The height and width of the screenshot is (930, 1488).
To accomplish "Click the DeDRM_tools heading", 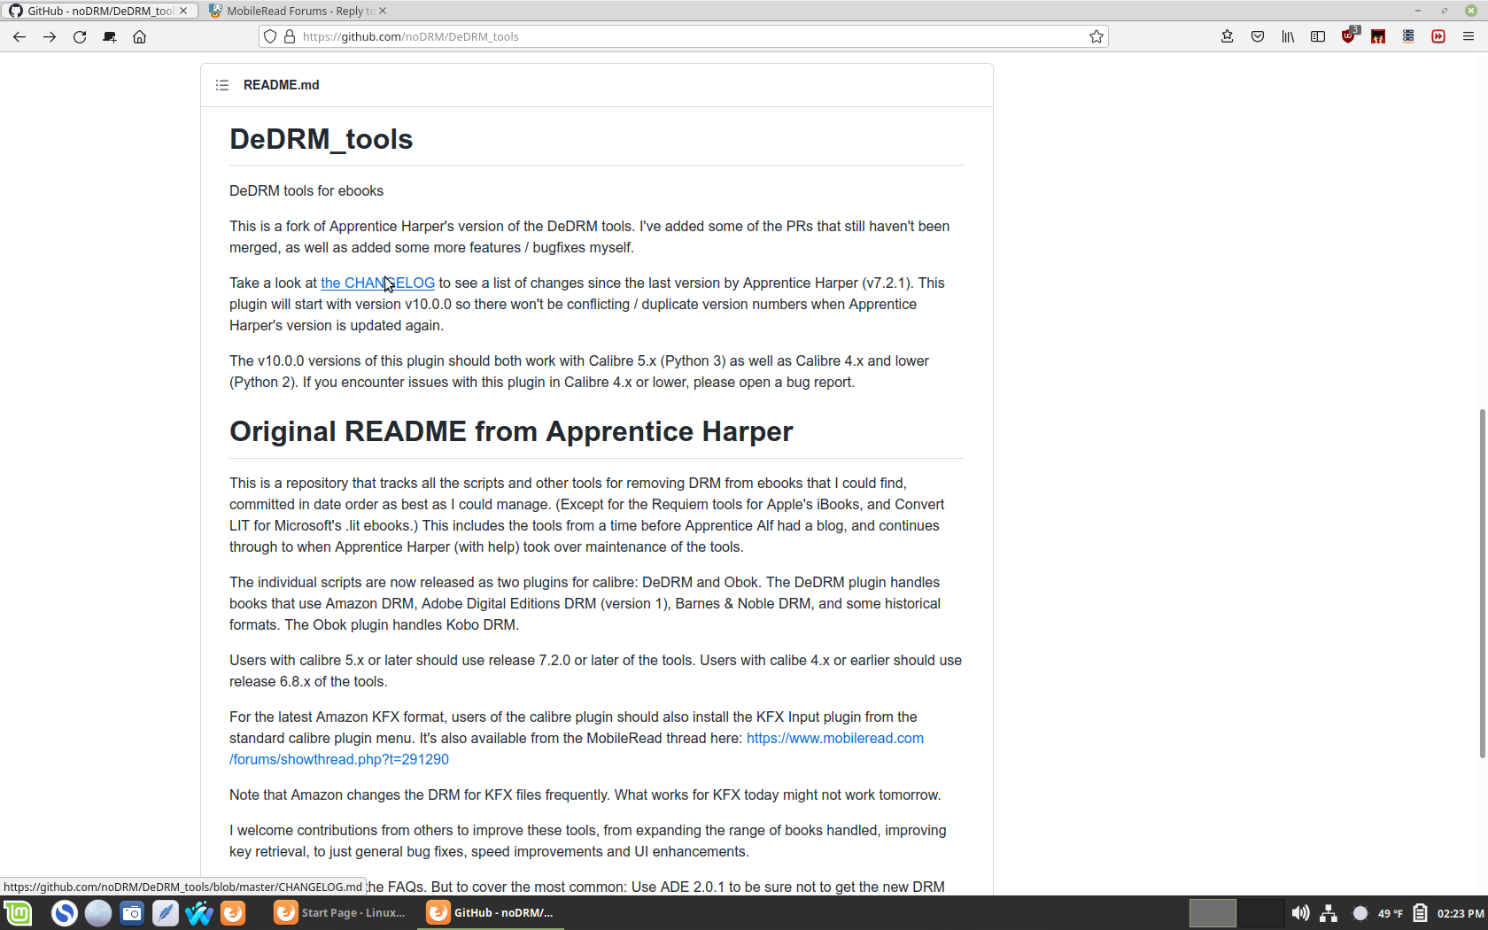I will pos(321,139).
